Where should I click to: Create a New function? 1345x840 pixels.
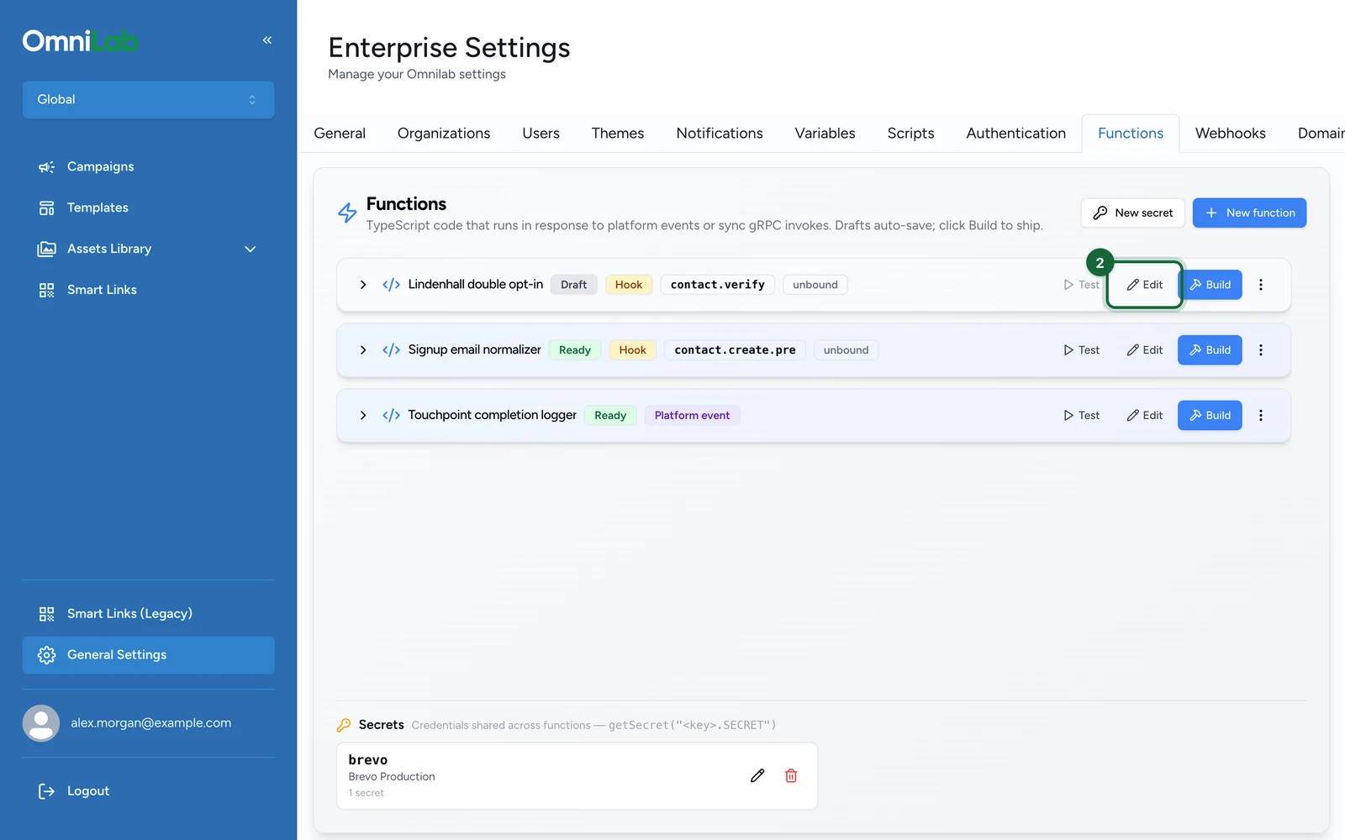click(x=1249, y=213)
